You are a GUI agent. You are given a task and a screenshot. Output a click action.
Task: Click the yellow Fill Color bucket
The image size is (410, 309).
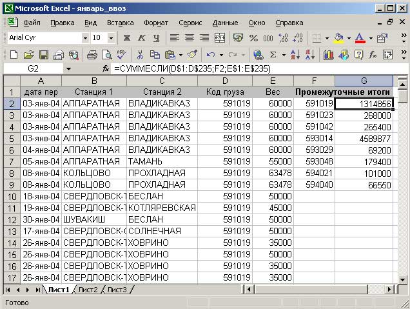point(339,38)
